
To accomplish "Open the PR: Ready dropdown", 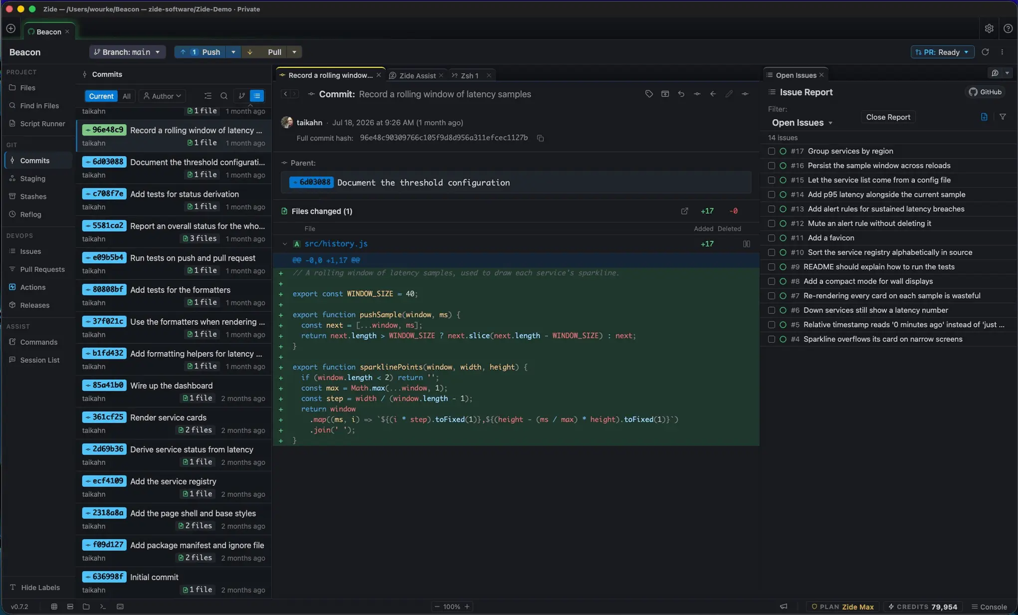I will click(x=942, y=52).
